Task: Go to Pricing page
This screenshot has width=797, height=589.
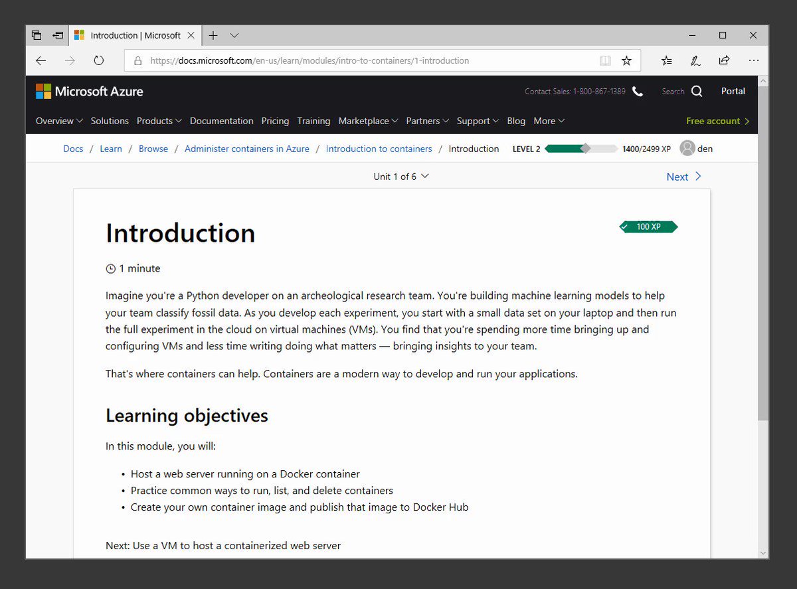Action: coord(275,121)
